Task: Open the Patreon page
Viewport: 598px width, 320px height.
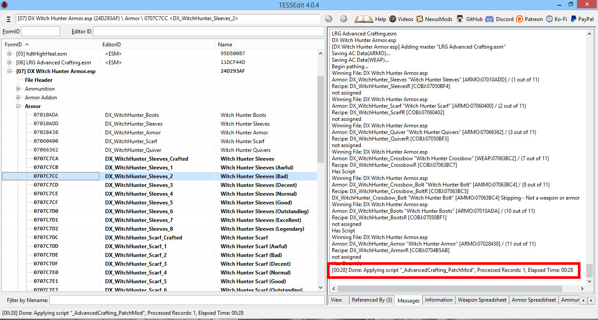Action: [529, 19]
